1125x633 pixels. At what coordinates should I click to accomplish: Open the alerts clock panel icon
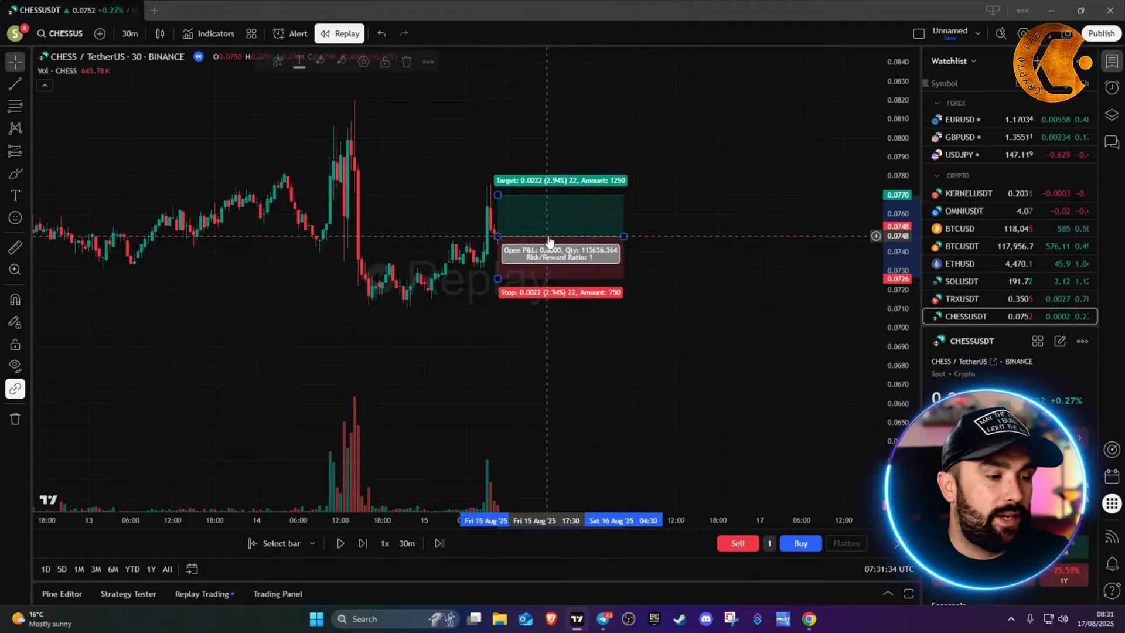1112,88
